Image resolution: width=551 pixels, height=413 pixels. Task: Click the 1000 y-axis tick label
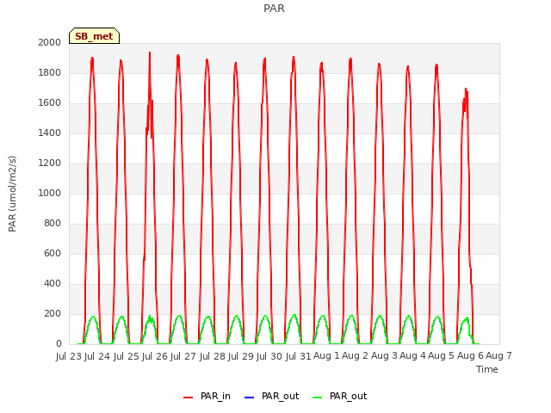pyautogui.click(x=50, y=193)
